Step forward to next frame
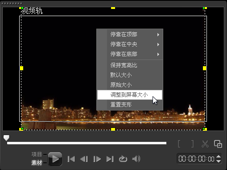227x170 pixels. click(97, 159)
